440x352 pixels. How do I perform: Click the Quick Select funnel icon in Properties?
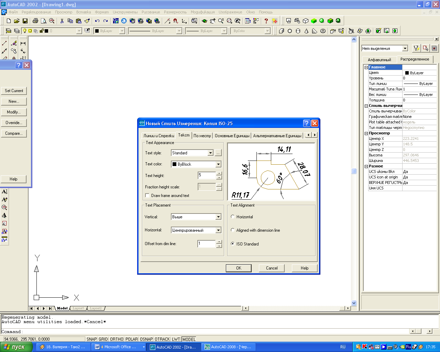point(416,48)
